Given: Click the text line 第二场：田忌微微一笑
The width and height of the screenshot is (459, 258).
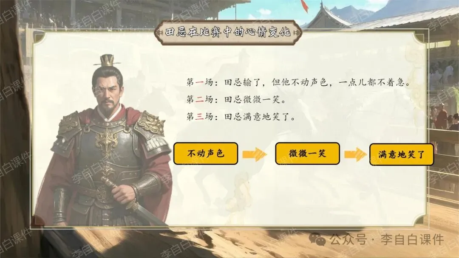Looking at the screenshot, I should (237, 100).
